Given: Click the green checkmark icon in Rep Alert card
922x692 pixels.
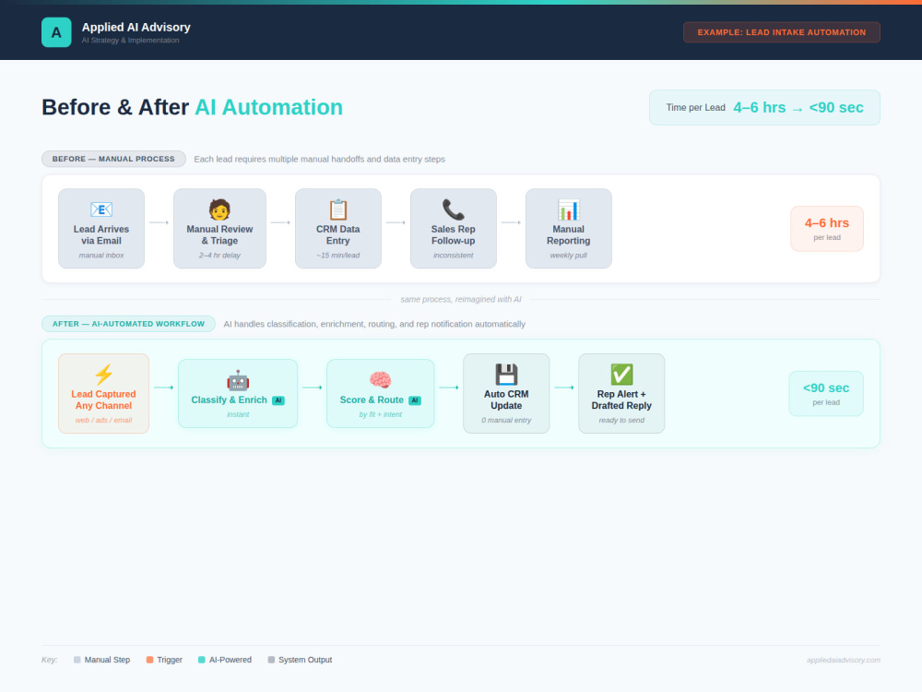Looking at the screenshot, I should coord(621,375).
